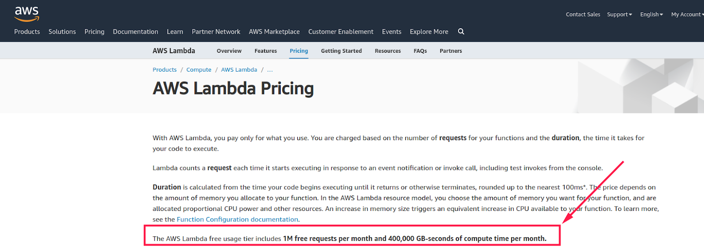The image size is (704, 250).
Task: Click the Products breadcrumb link
Action: pyautogui.click(x=165, y=70)
